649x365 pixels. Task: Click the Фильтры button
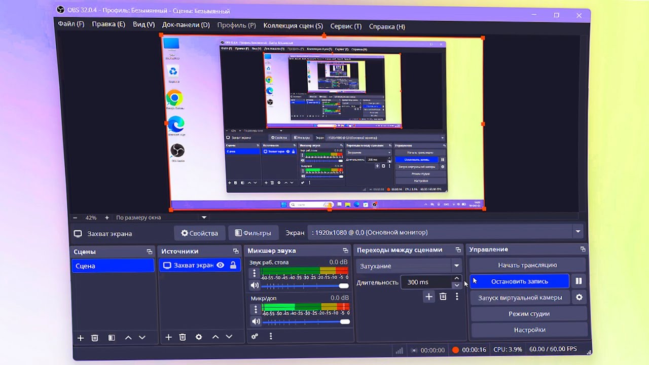tap(253, 233)
